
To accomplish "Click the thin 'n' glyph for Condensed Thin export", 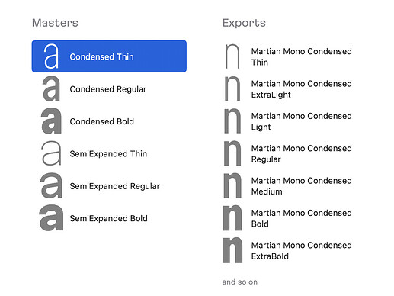I will [232, 56].
